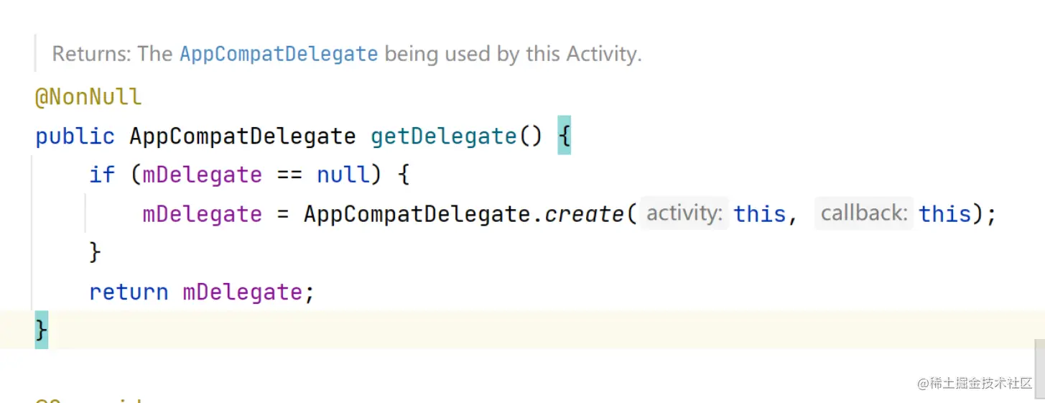Open the AppCompatDelegate link in the doc comment

[279, 54]
